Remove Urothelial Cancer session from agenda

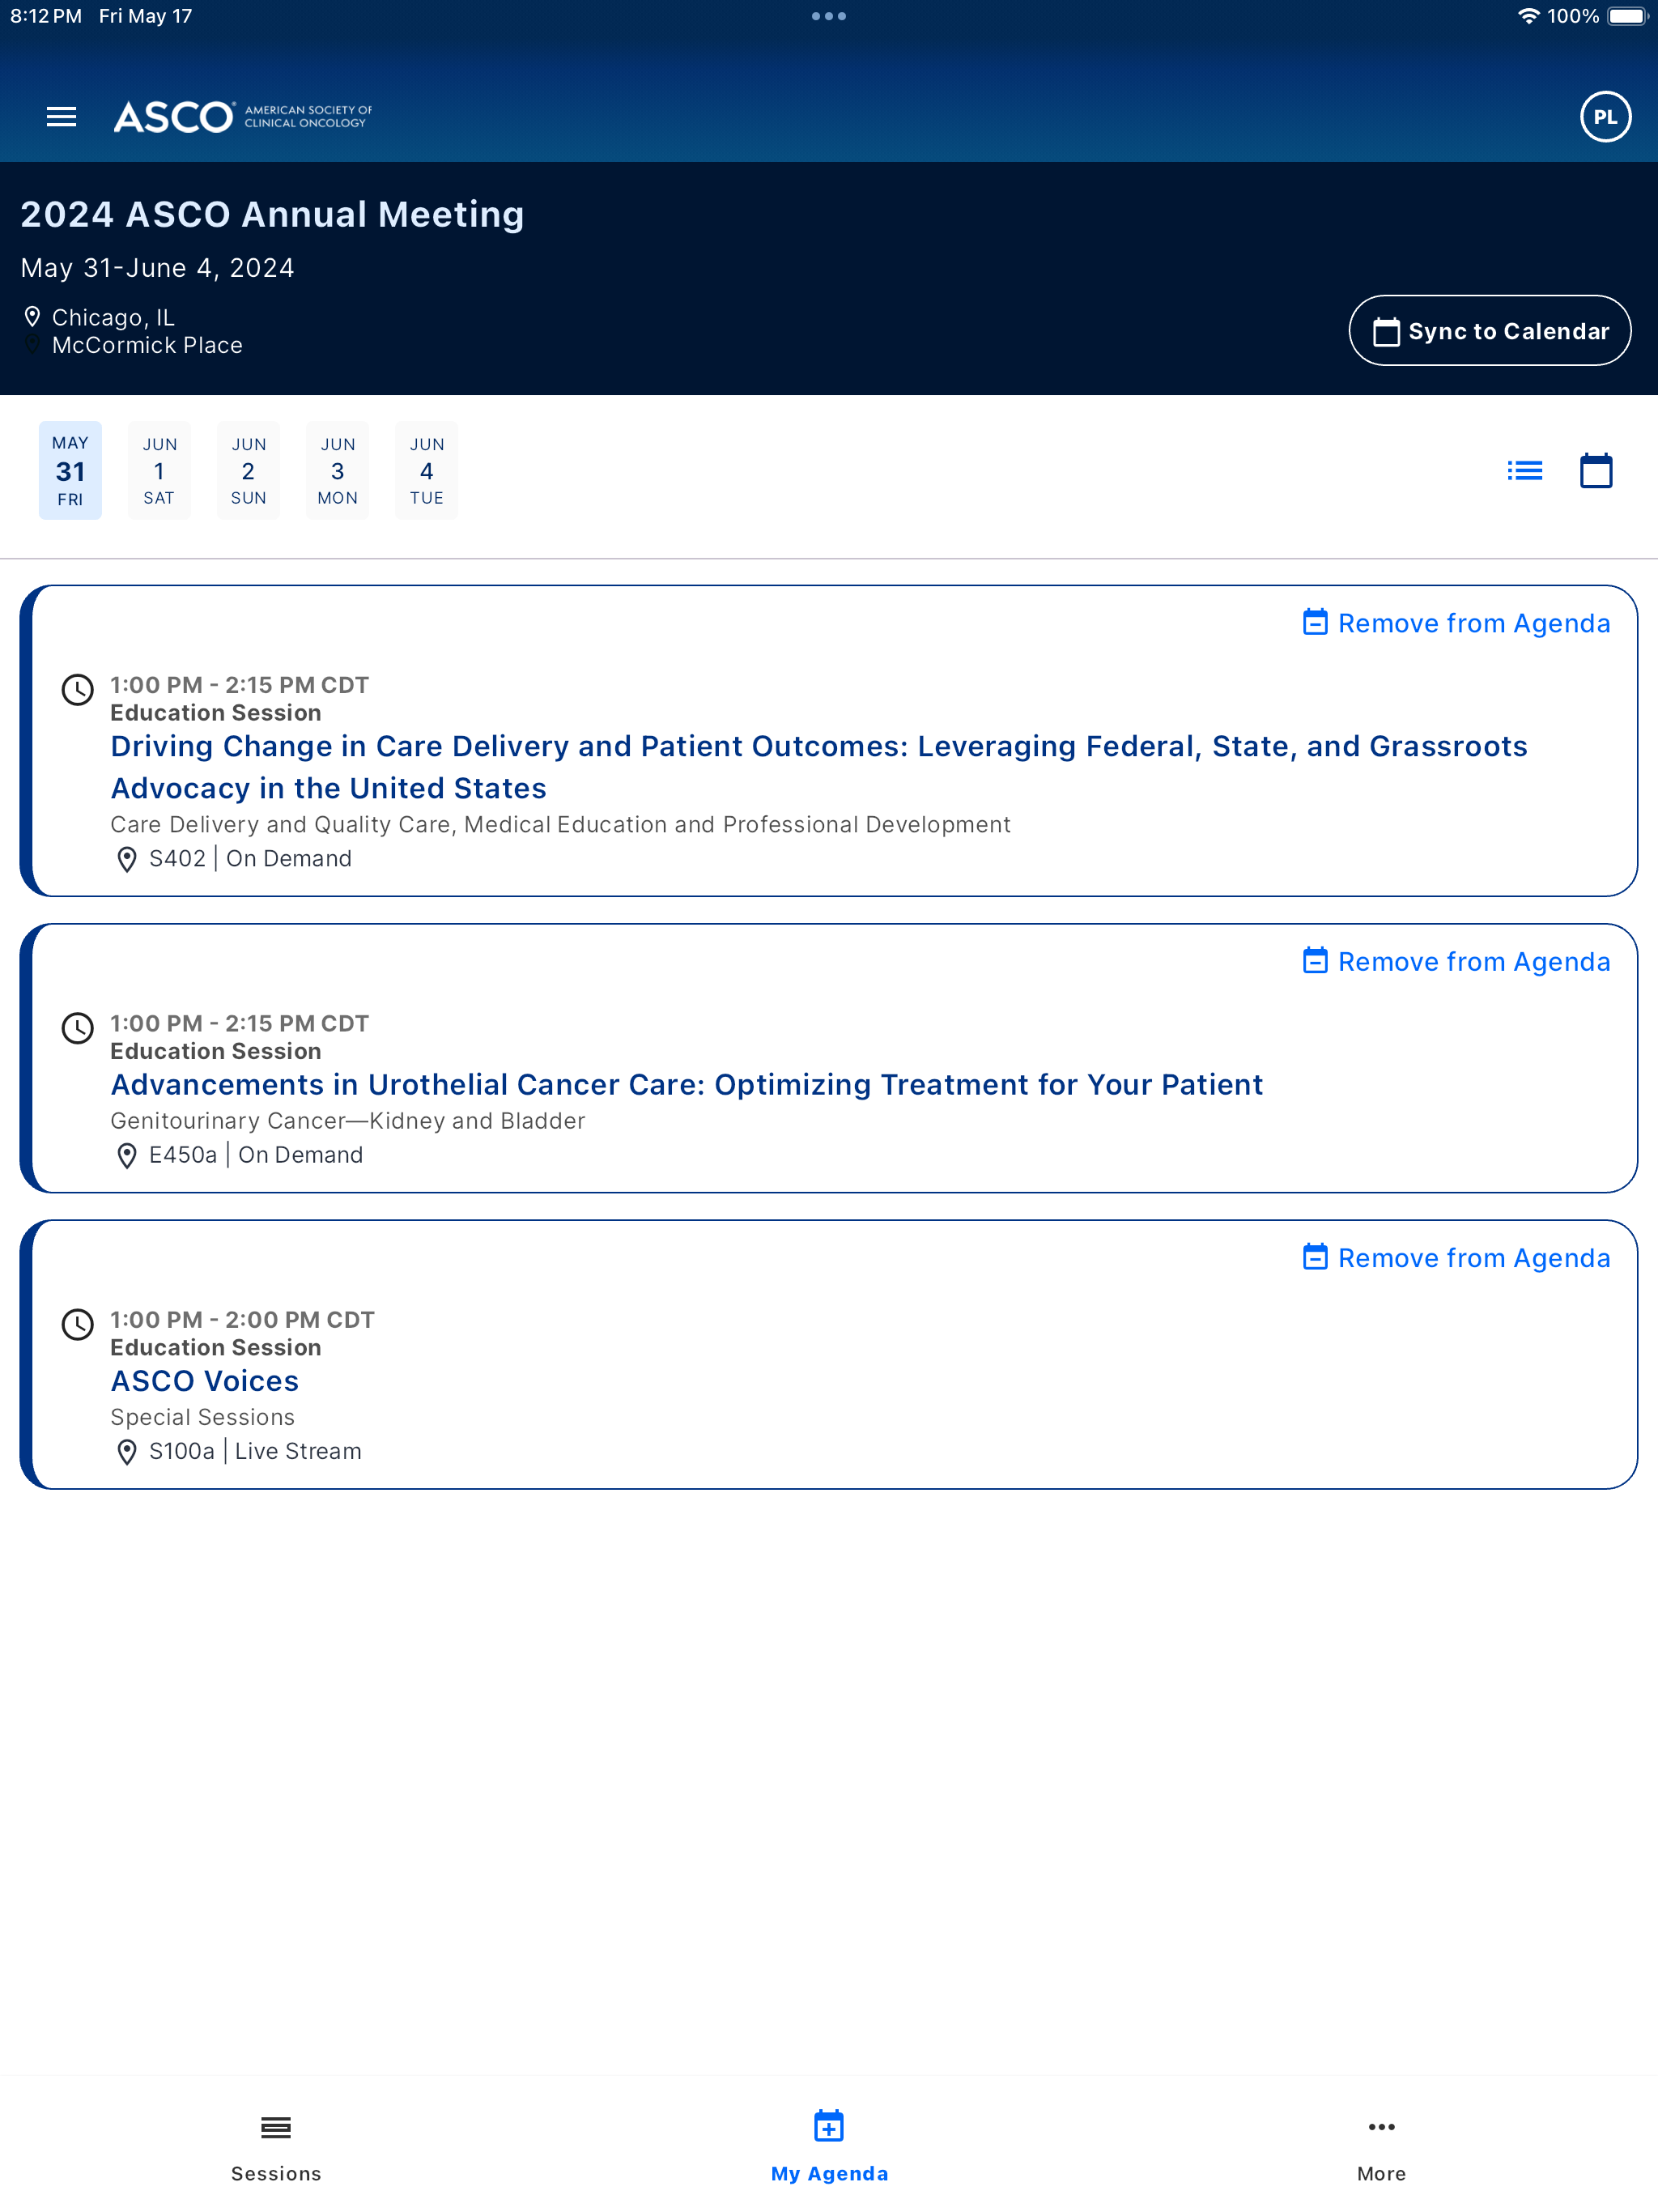pyautogui.click(x=1456, y=962)
